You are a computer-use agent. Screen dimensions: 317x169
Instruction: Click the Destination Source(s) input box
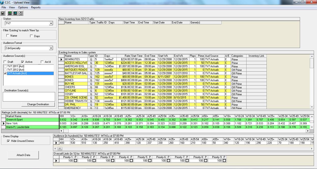[x=29, y=97]
